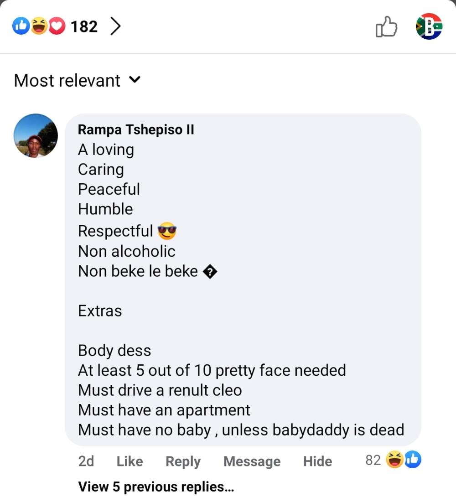Expand the reactions list arrow next to 182

coord(116,26)
